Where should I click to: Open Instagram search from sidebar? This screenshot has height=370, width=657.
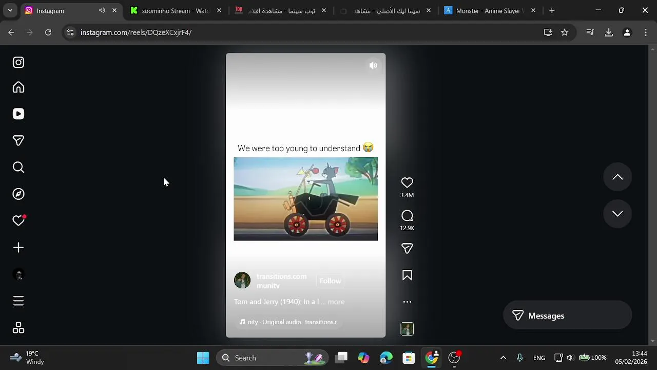18,168
